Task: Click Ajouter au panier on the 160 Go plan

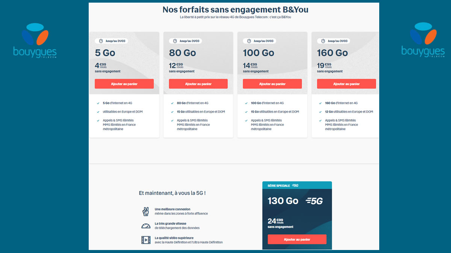Action: [346, 84]
